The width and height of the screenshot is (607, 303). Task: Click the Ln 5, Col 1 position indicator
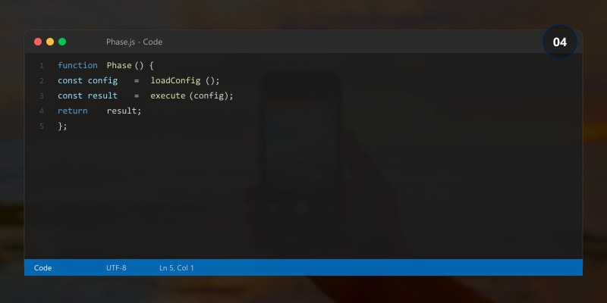click(177, 267)
